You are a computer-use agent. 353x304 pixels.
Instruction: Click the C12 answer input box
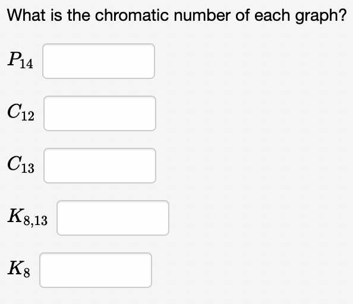pos(100,113)
